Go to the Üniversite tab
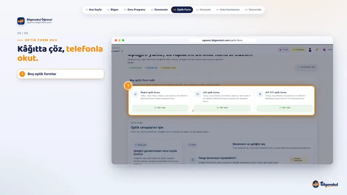Screen dimensions: 347x195 pyautogui.click(x=253, y=10)
